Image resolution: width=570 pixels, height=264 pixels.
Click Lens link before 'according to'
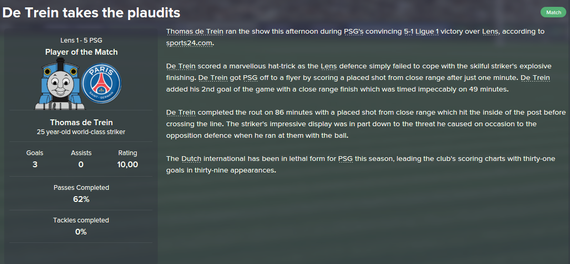tap(490, 31)
